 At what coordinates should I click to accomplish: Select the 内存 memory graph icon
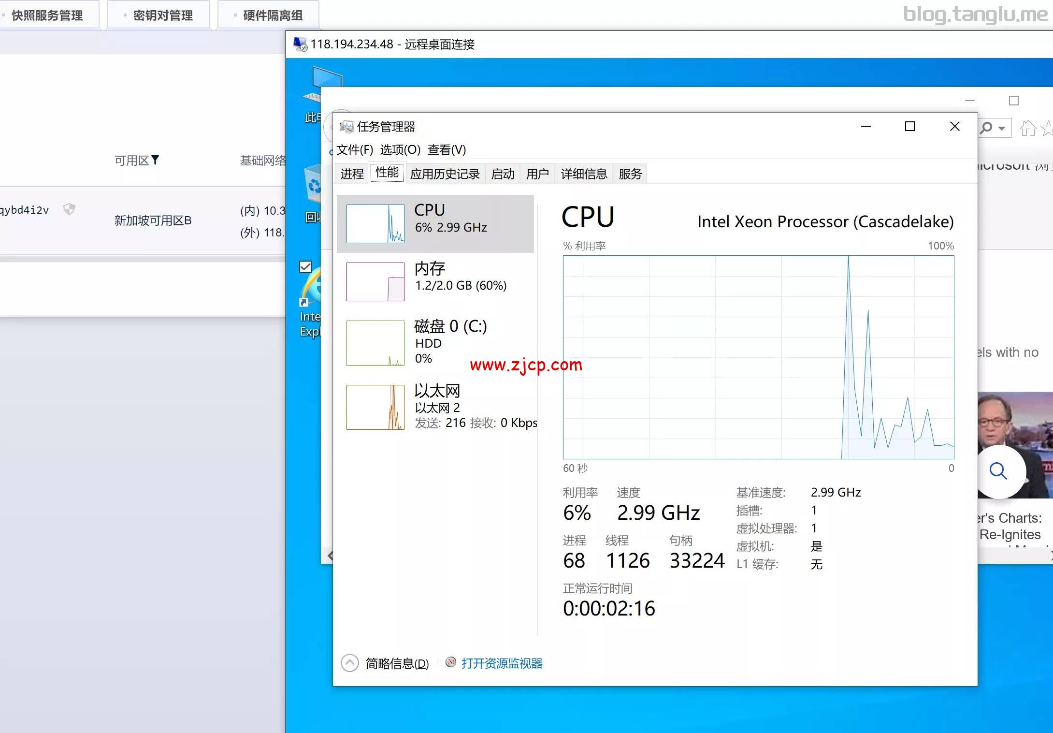click(375, 281)
